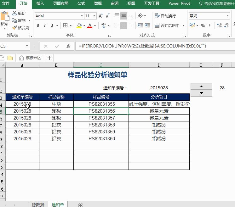Switch to the 插入 Insert tab
This screenshot has width=235, height=207.
coord(40,3)
